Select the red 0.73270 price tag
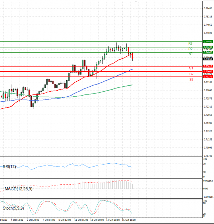Image resolution: width=214 pixels, height=224 pixels. click(208, 77)
